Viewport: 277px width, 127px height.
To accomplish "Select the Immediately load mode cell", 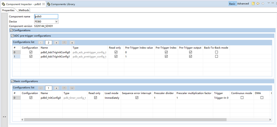I will tap(112, 98).
